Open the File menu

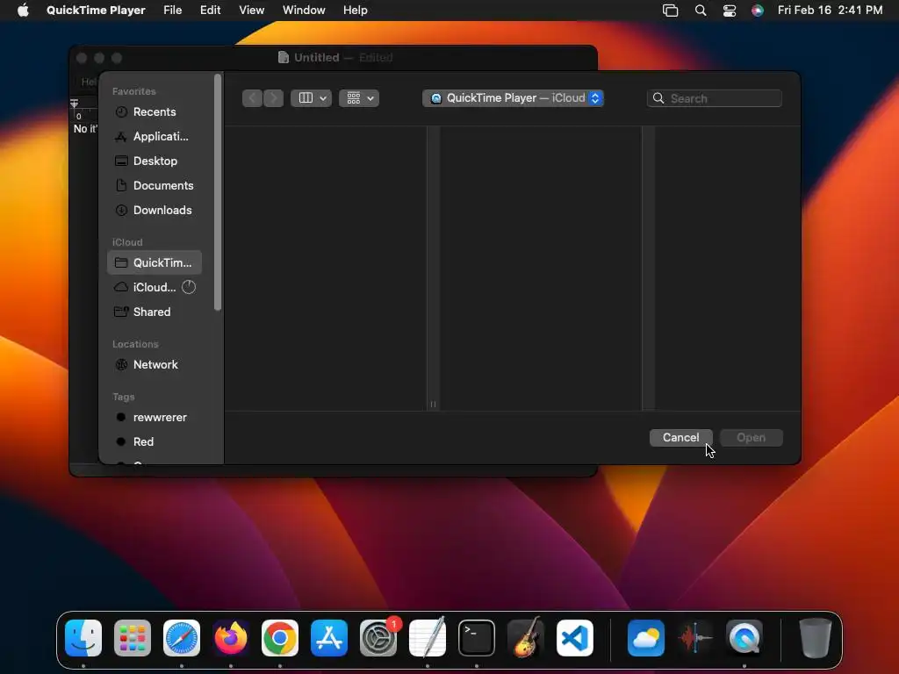point(173,11)
